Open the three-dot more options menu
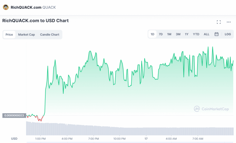The image size is (236, 143). coord(229,22)
